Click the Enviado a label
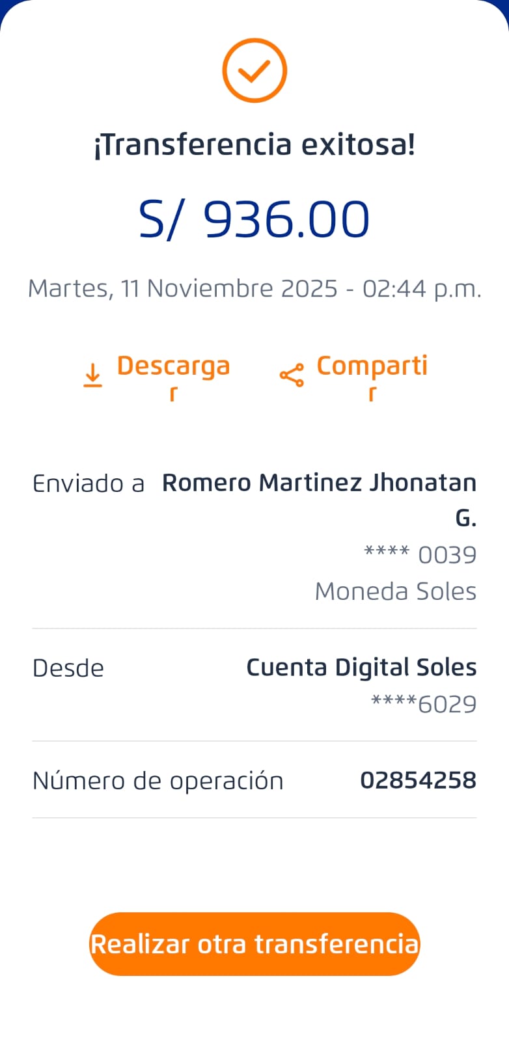The image size is (509, 1041). pos(89,483)
